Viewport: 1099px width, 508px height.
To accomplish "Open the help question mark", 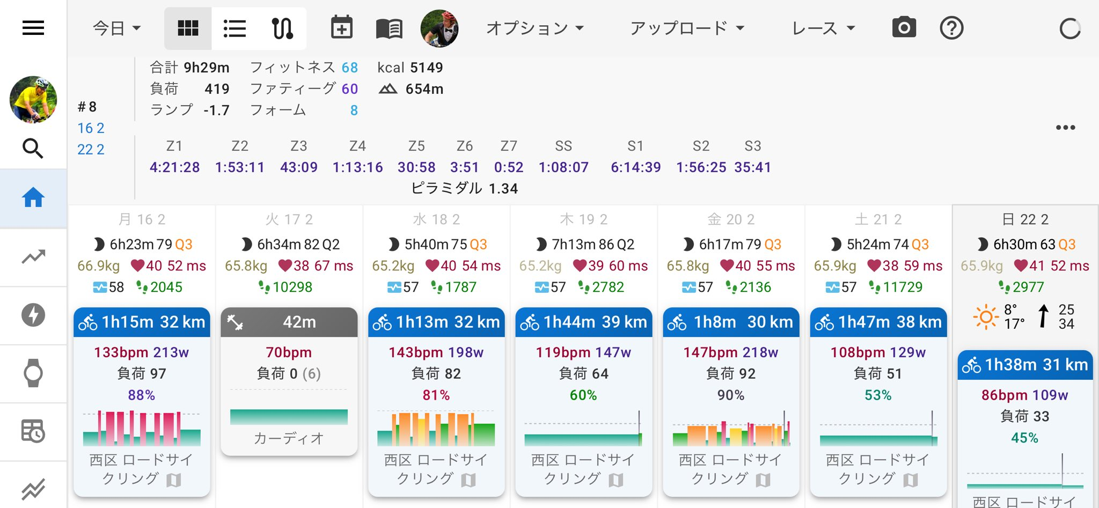I will tap(951, 28).
